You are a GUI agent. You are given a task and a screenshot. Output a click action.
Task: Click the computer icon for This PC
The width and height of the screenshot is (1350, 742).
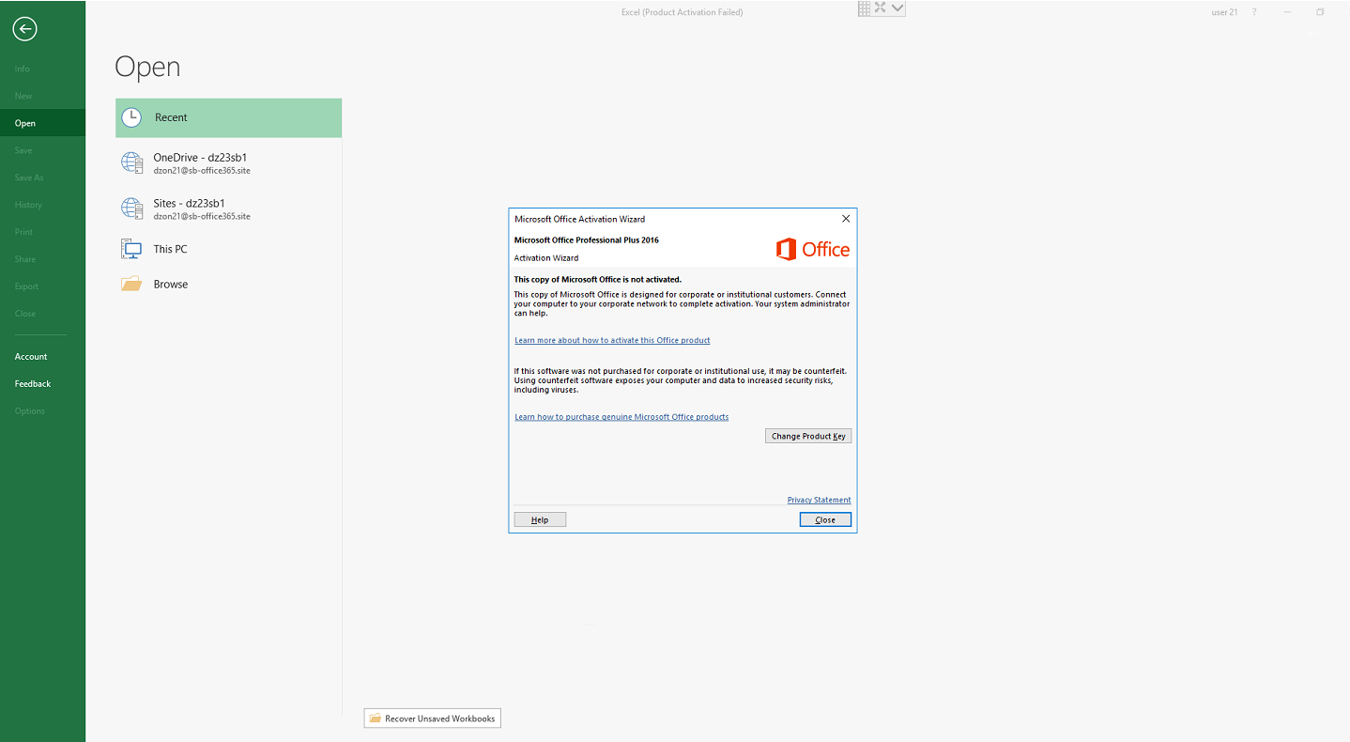coord(131,249)
